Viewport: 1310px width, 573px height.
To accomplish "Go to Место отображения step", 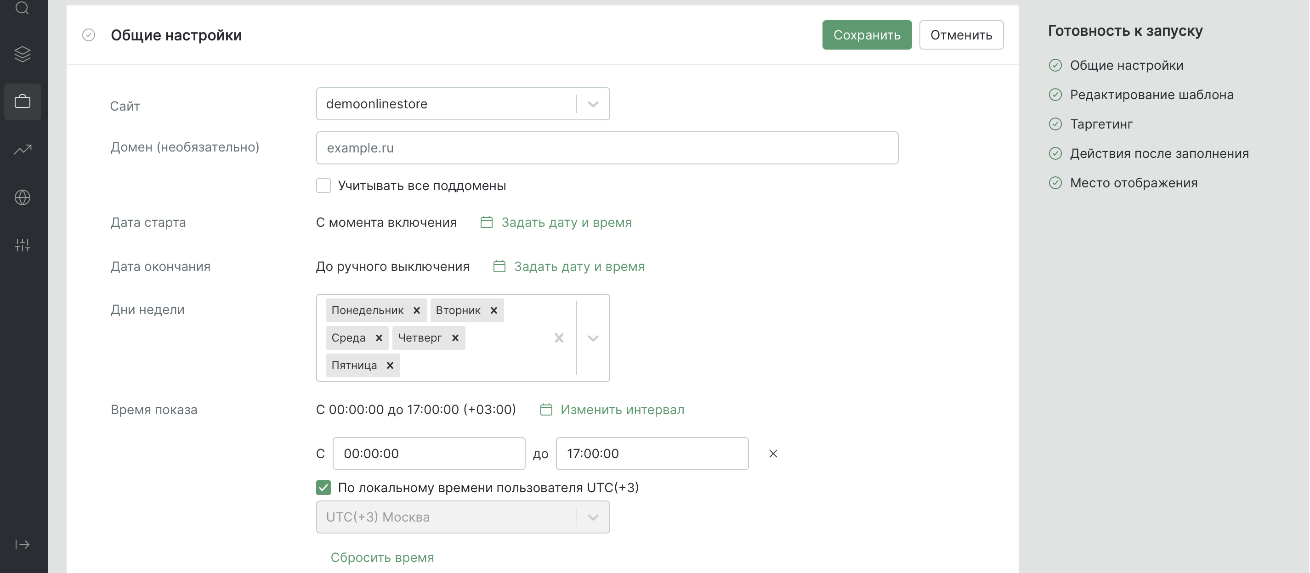I will tap(1134, 183).
